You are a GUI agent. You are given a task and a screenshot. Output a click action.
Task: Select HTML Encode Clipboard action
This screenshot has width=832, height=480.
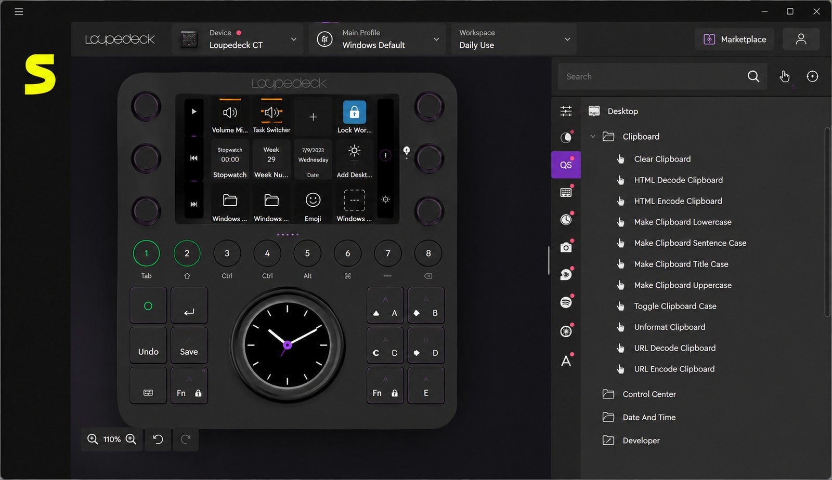tap(678, 201)
